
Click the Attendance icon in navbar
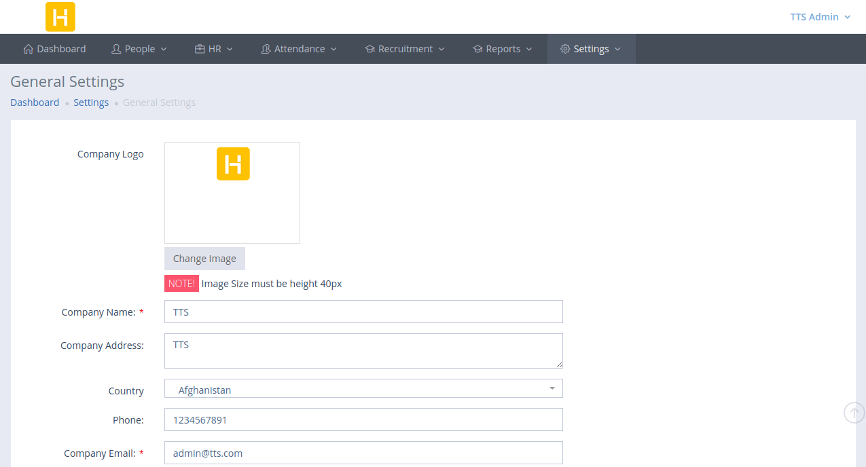(x=266, y=49)
